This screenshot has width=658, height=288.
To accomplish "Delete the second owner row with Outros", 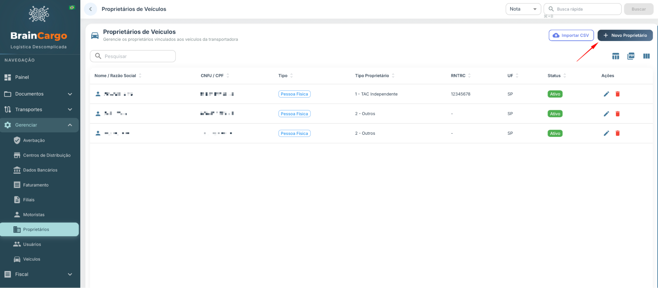I will point(618,114).
